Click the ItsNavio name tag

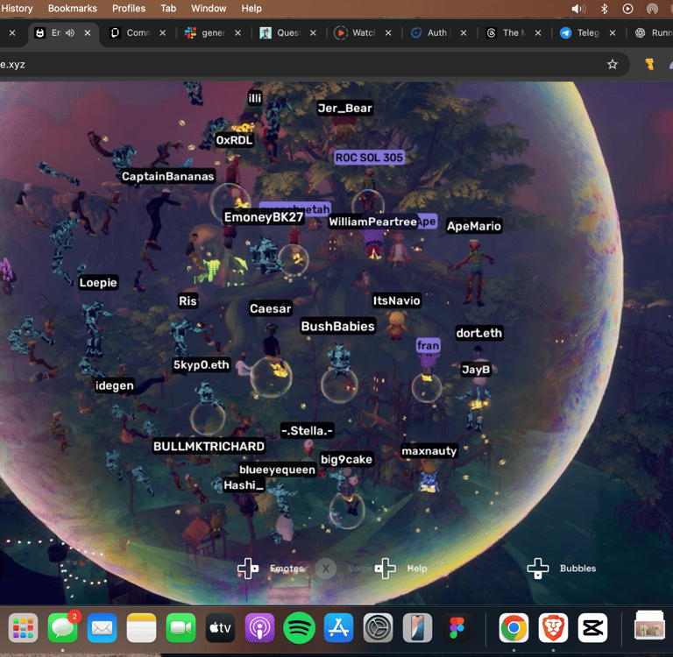396,300
